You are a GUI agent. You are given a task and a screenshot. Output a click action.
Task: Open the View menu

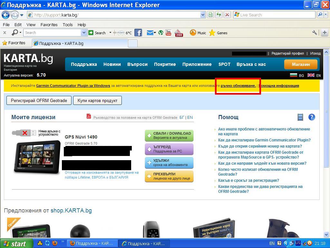pos(31,25)
